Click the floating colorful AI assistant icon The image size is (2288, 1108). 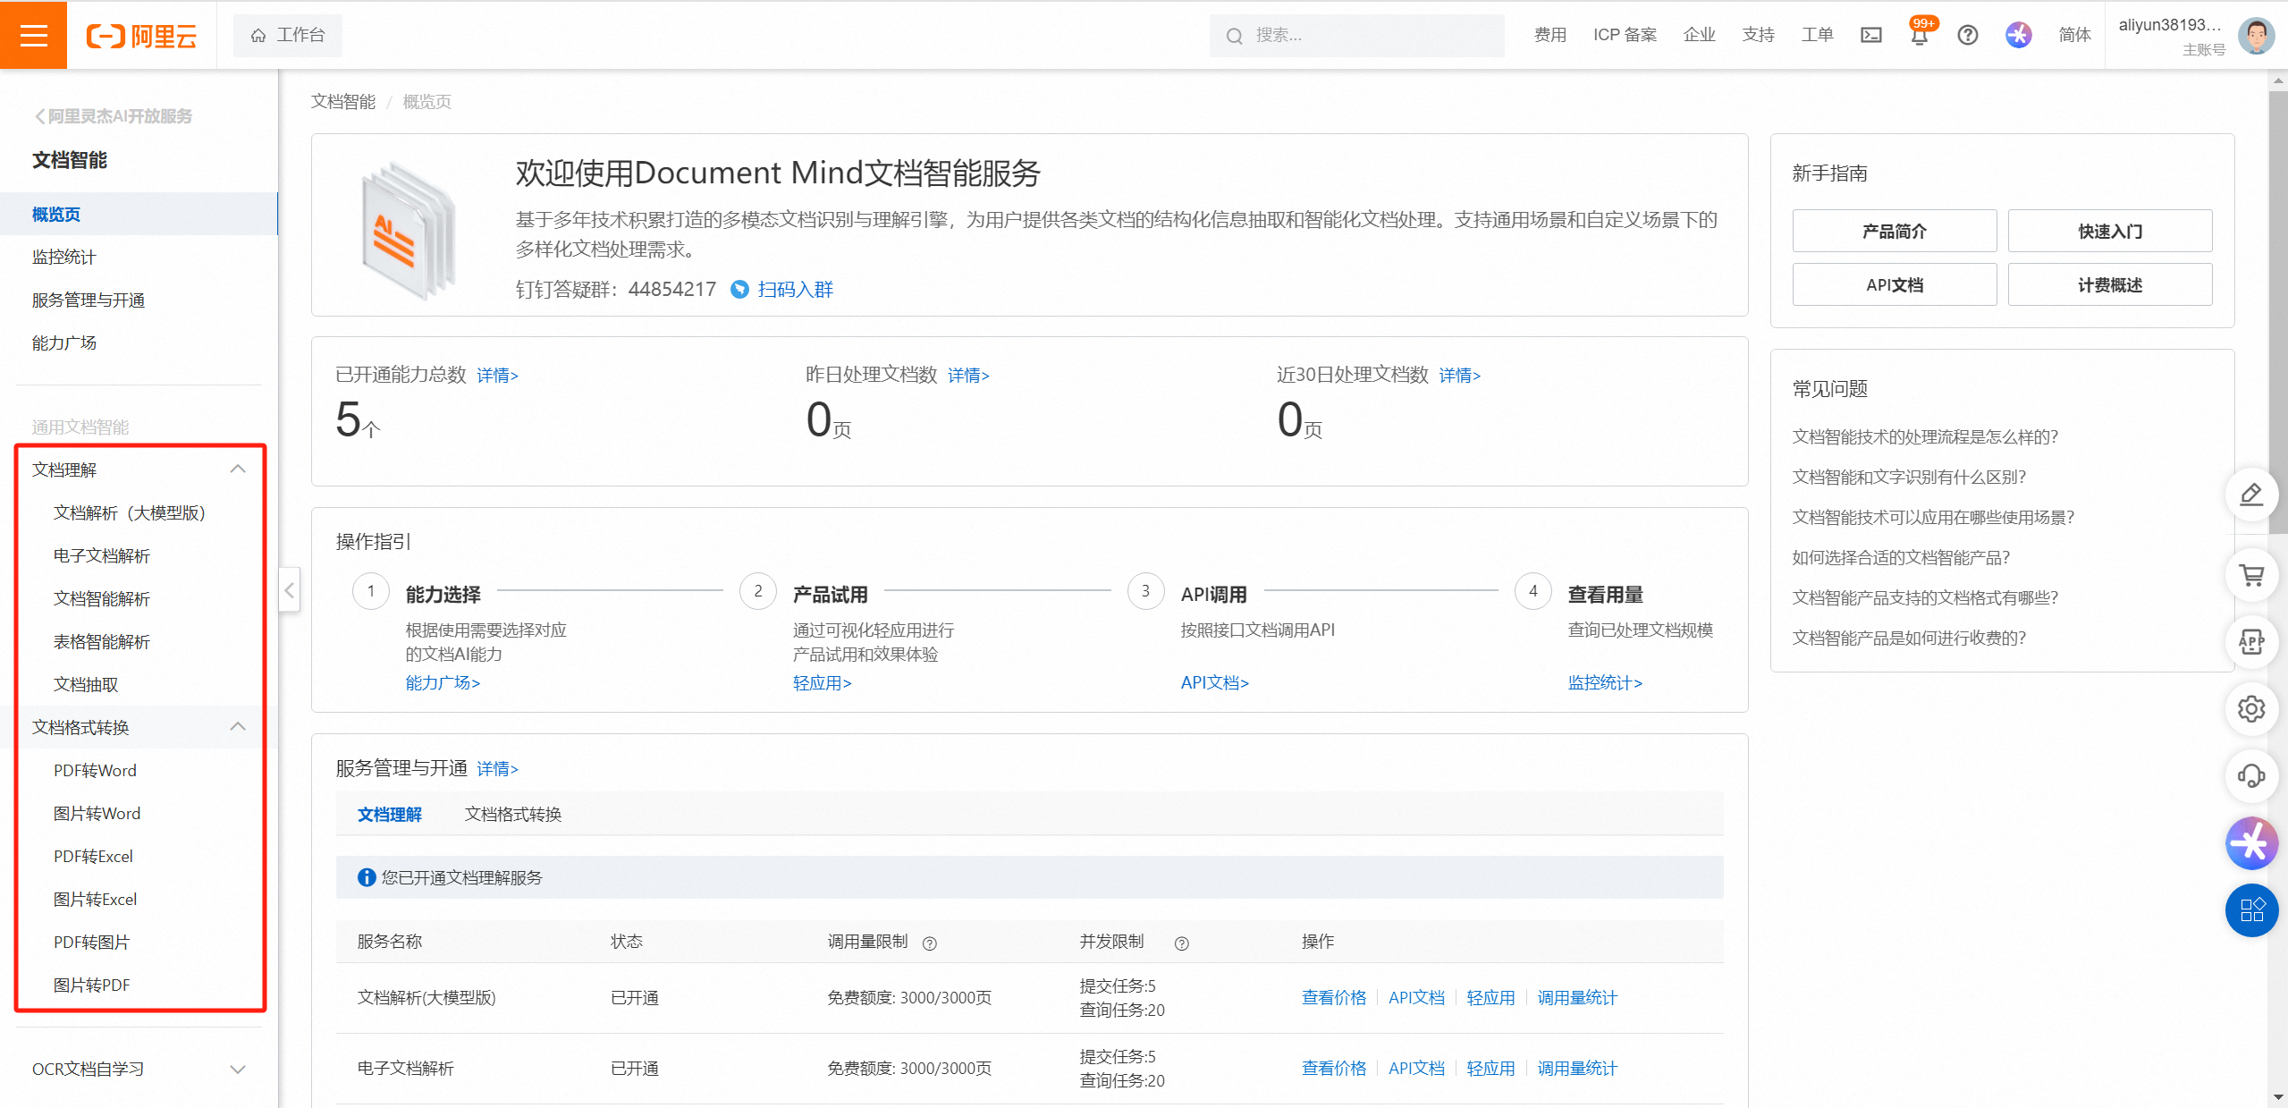pyautogui.click(x=2251, y=842)
